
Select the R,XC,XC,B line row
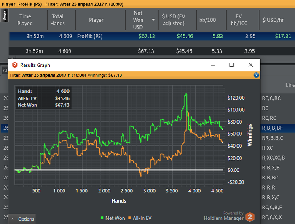click(274, 158)
